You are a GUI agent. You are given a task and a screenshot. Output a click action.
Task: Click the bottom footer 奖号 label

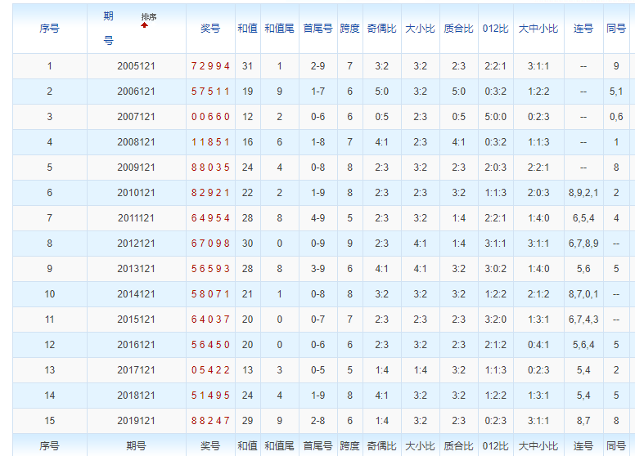(x=210, y=446)
